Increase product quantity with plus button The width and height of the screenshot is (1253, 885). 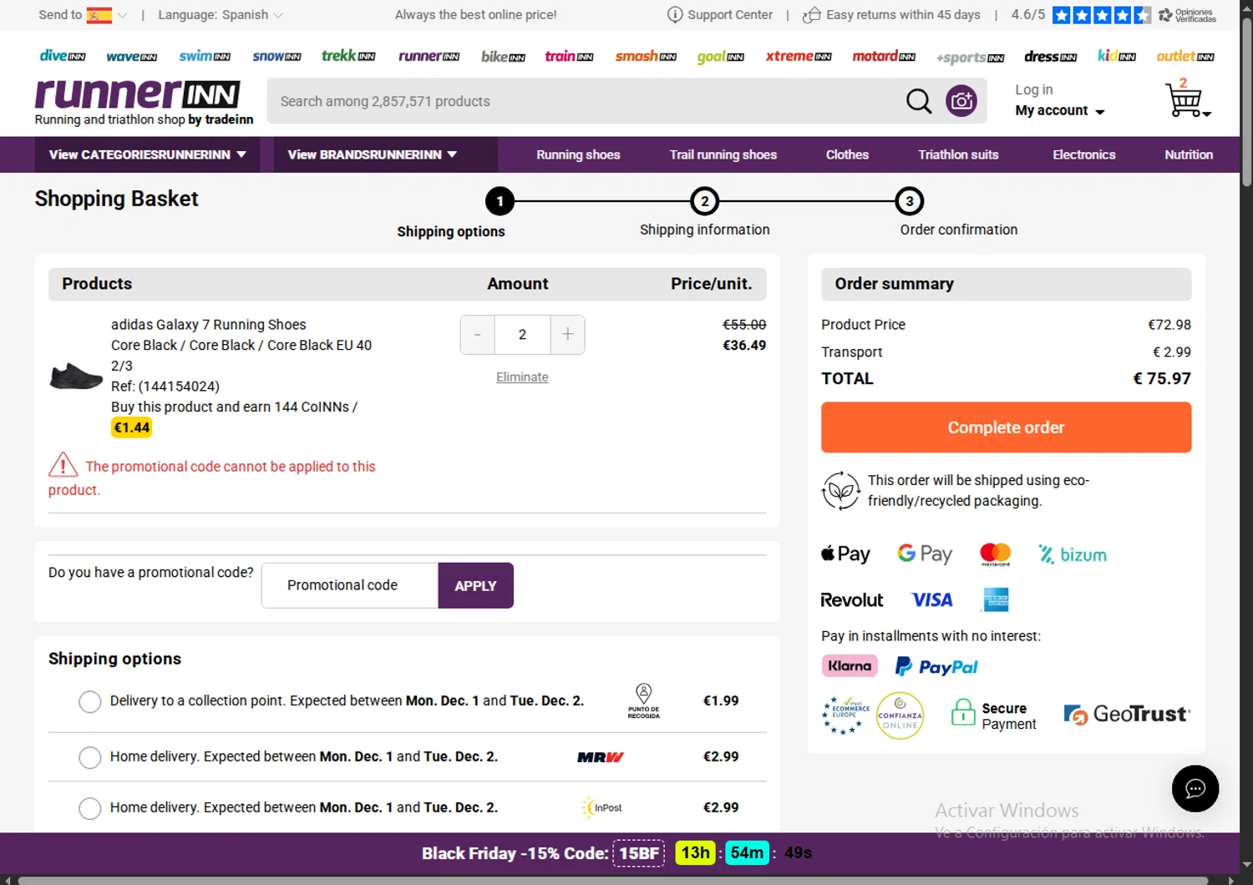[x=567, y=335]
